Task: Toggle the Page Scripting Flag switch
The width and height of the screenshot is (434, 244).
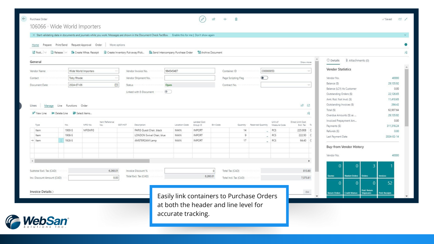Action: 264,78
